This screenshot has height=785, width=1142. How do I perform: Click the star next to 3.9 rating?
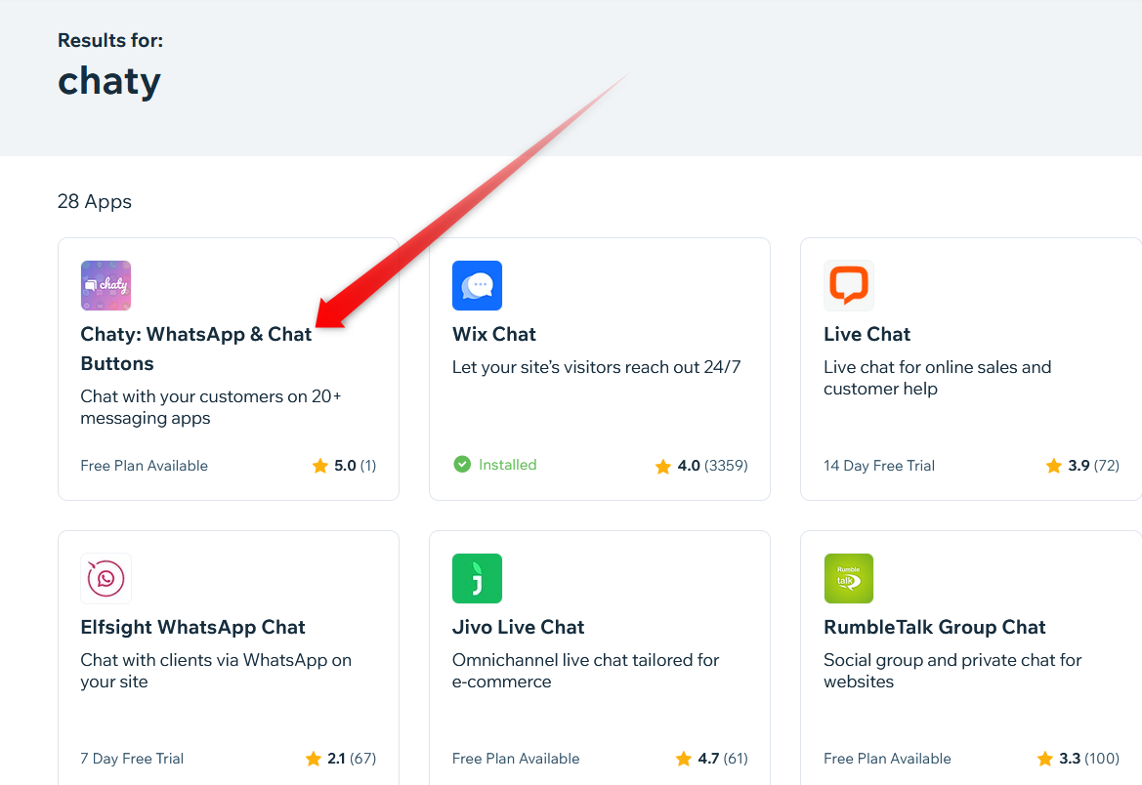(x=1053, y=466)
